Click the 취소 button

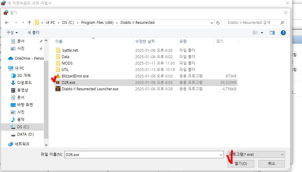click(272, 164)
